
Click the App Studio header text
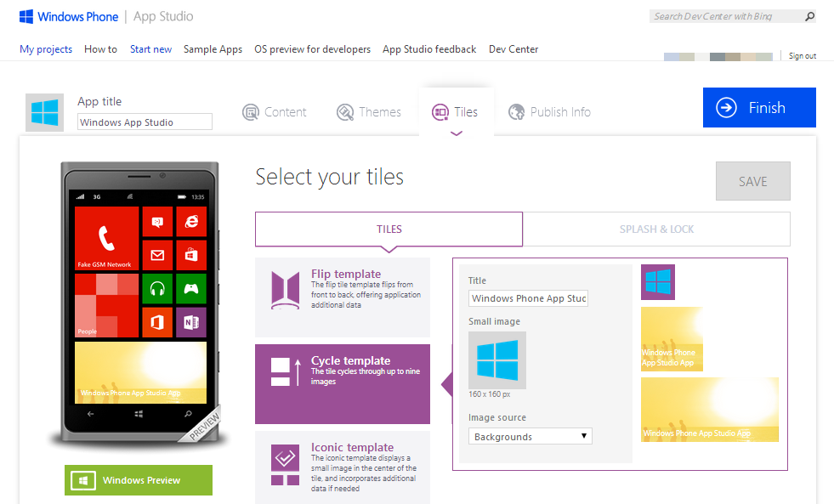click(162, 16)
